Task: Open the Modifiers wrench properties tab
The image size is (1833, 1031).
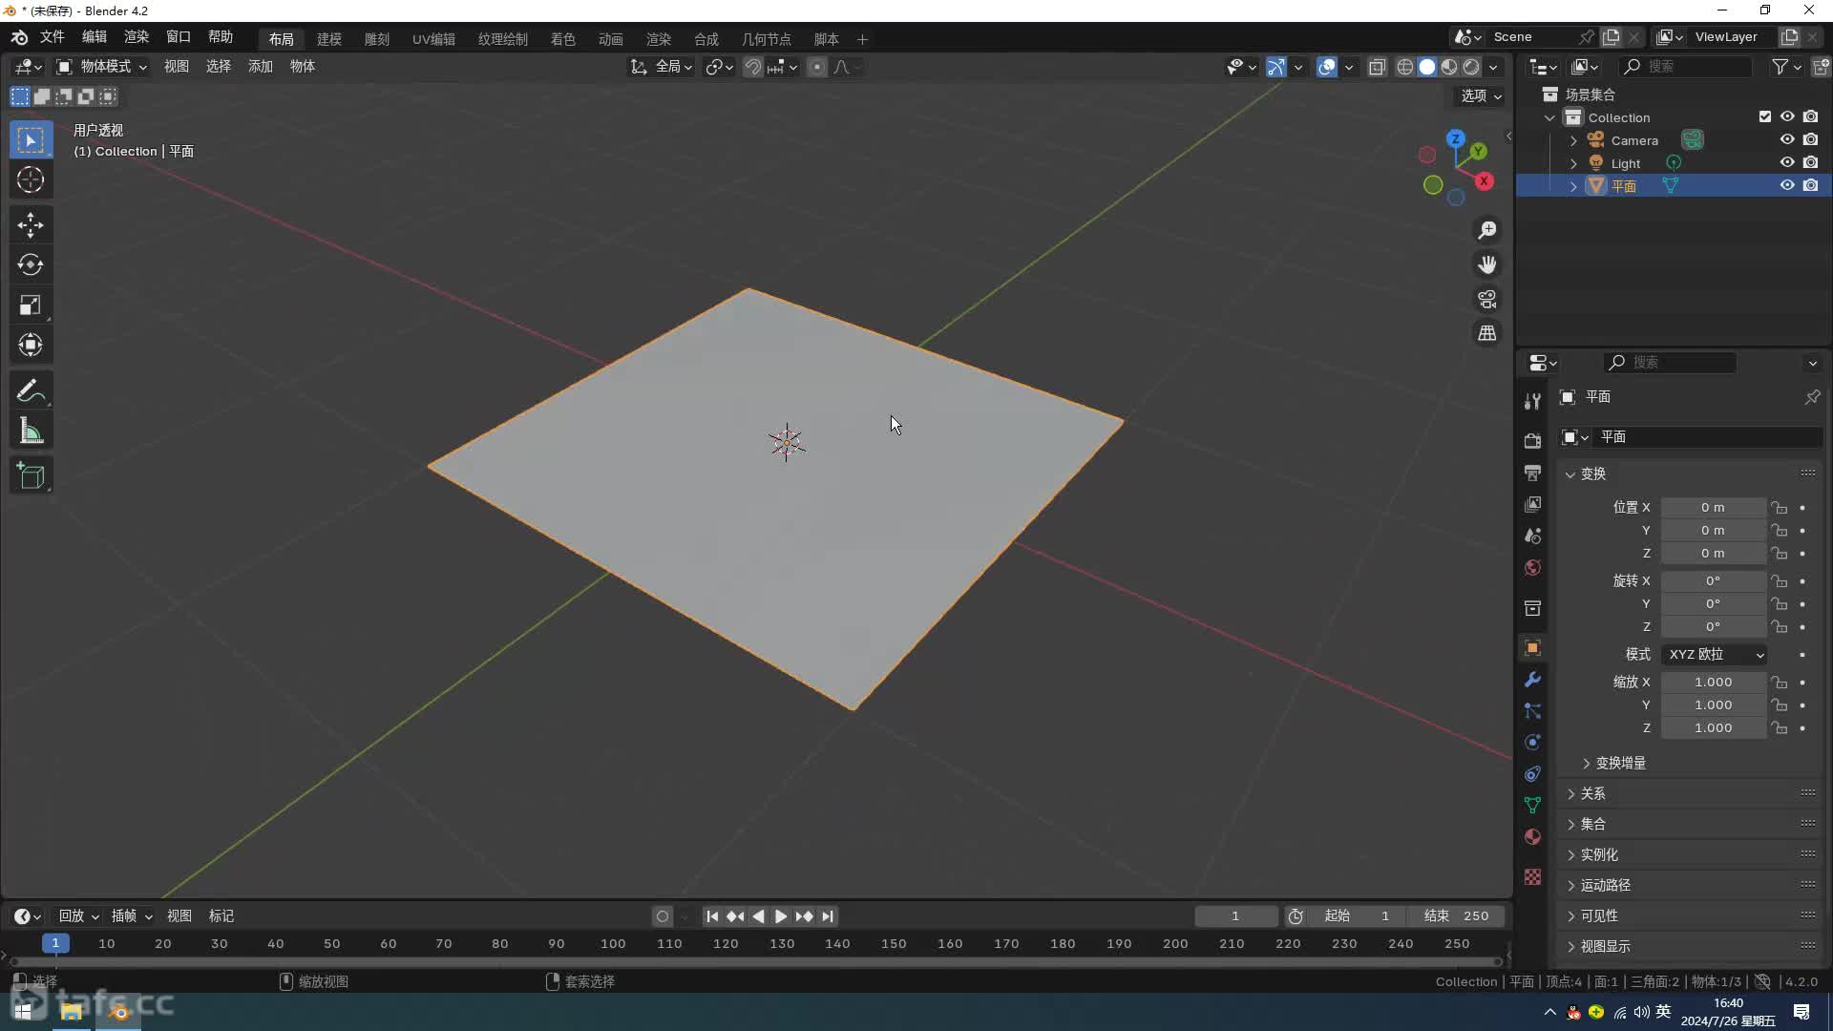Action: [1532, 679]
